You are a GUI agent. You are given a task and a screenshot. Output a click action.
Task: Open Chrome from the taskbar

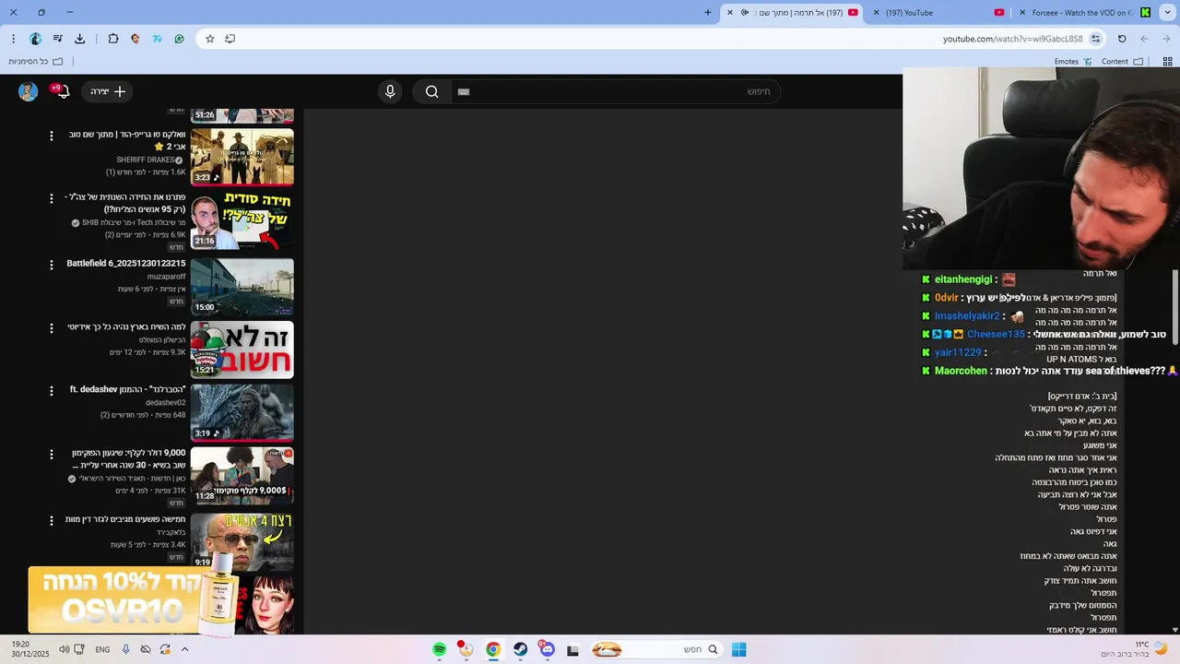tap(493, 649)
